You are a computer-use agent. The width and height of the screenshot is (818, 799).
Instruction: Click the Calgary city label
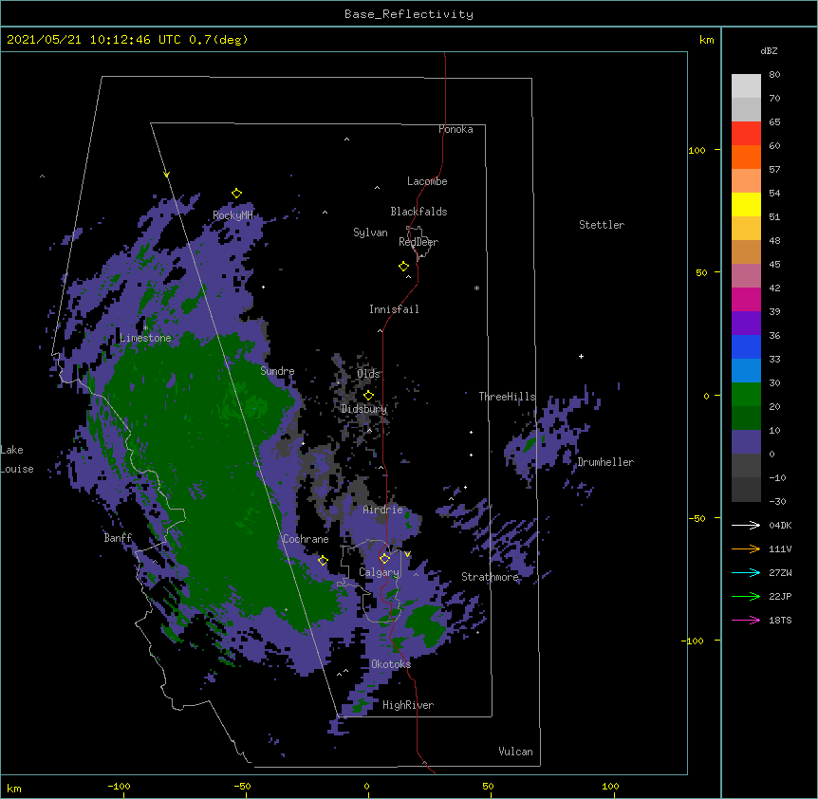[379, 572]
